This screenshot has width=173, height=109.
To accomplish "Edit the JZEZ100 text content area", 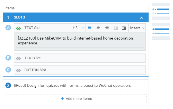I will tap(80, 42).
